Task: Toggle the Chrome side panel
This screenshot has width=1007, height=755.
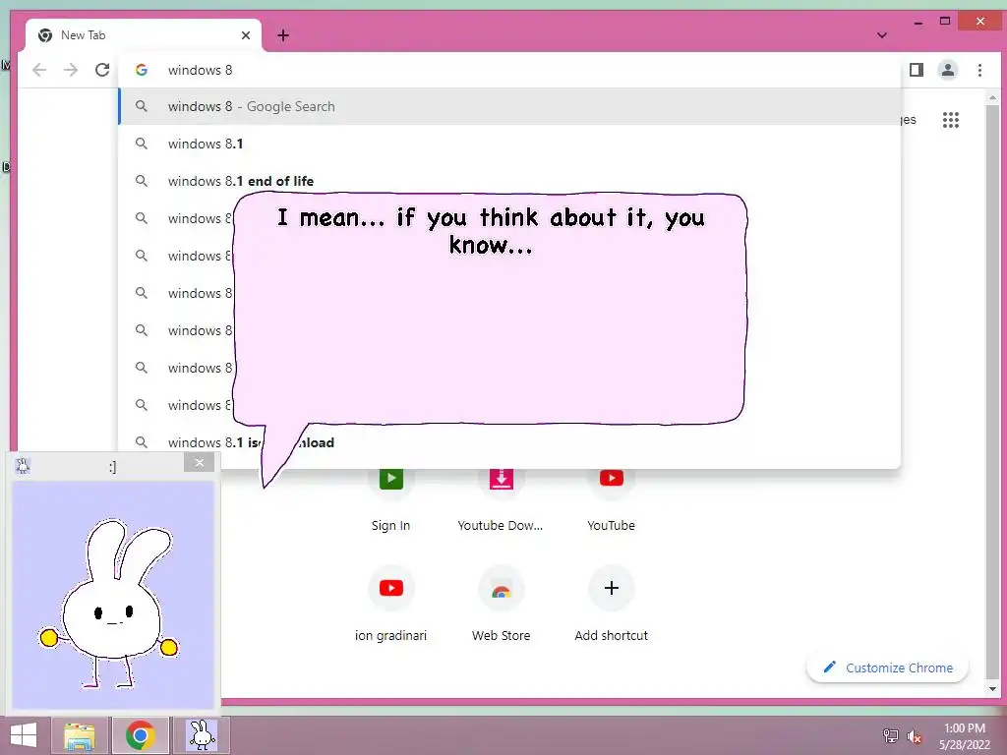Action: click(x=917, y=70)
